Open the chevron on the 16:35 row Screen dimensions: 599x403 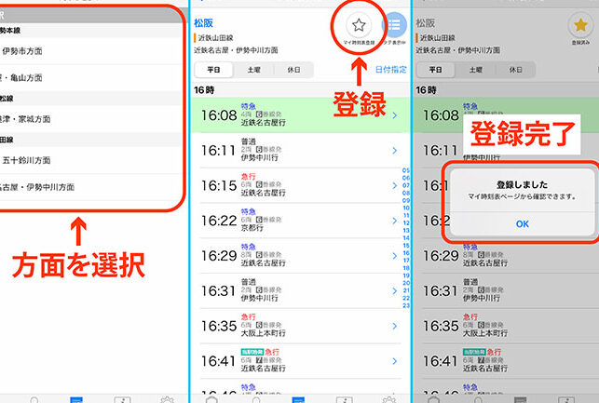click(x=395, y=327)
